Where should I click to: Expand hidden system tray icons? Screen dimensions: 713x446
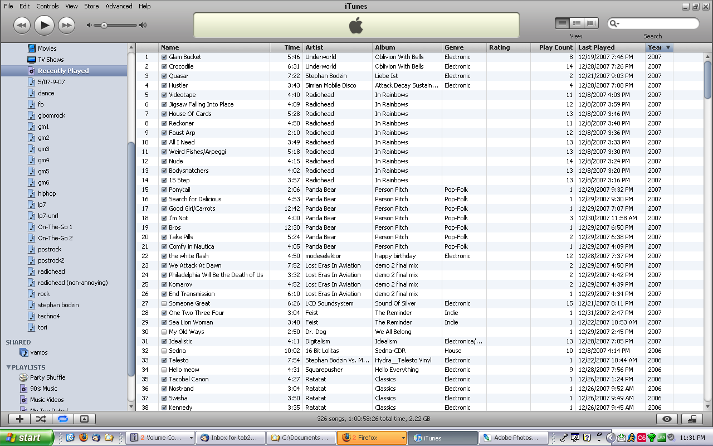611,438
